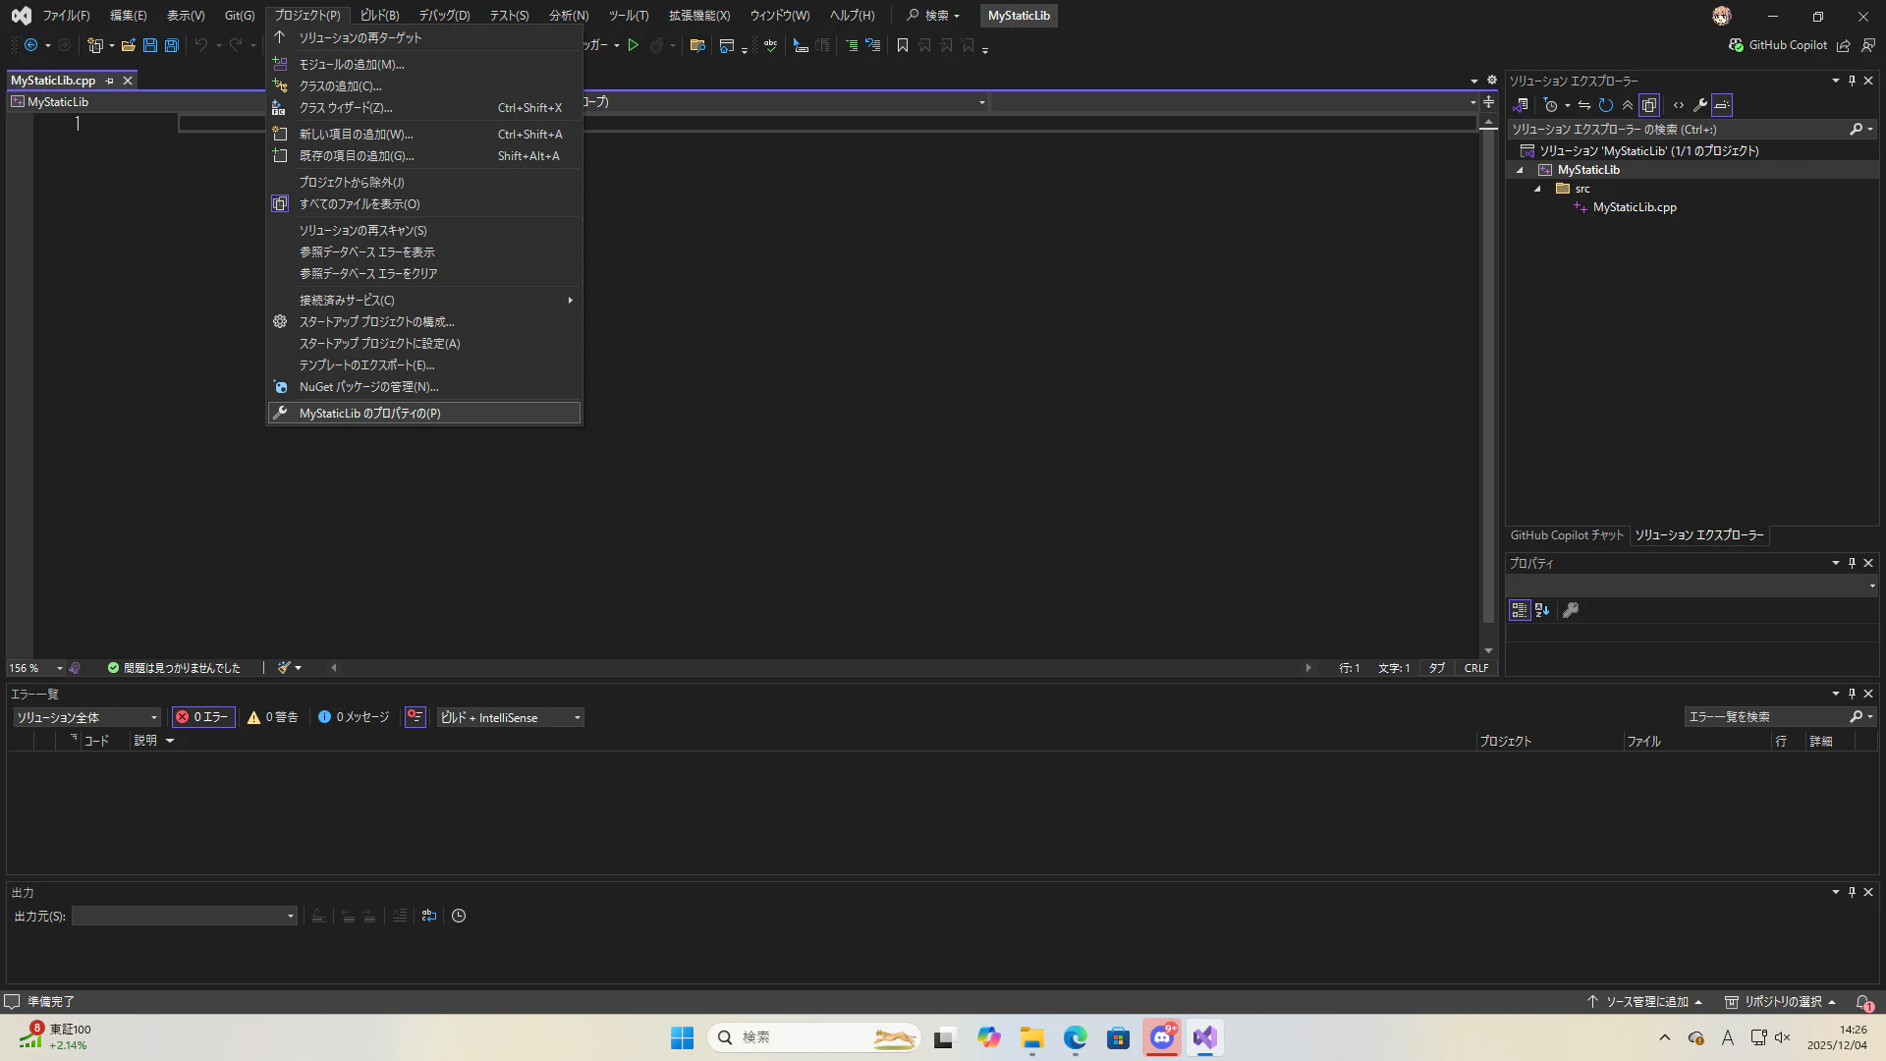Click the word wrap icon in Output panel

[429, 916]
